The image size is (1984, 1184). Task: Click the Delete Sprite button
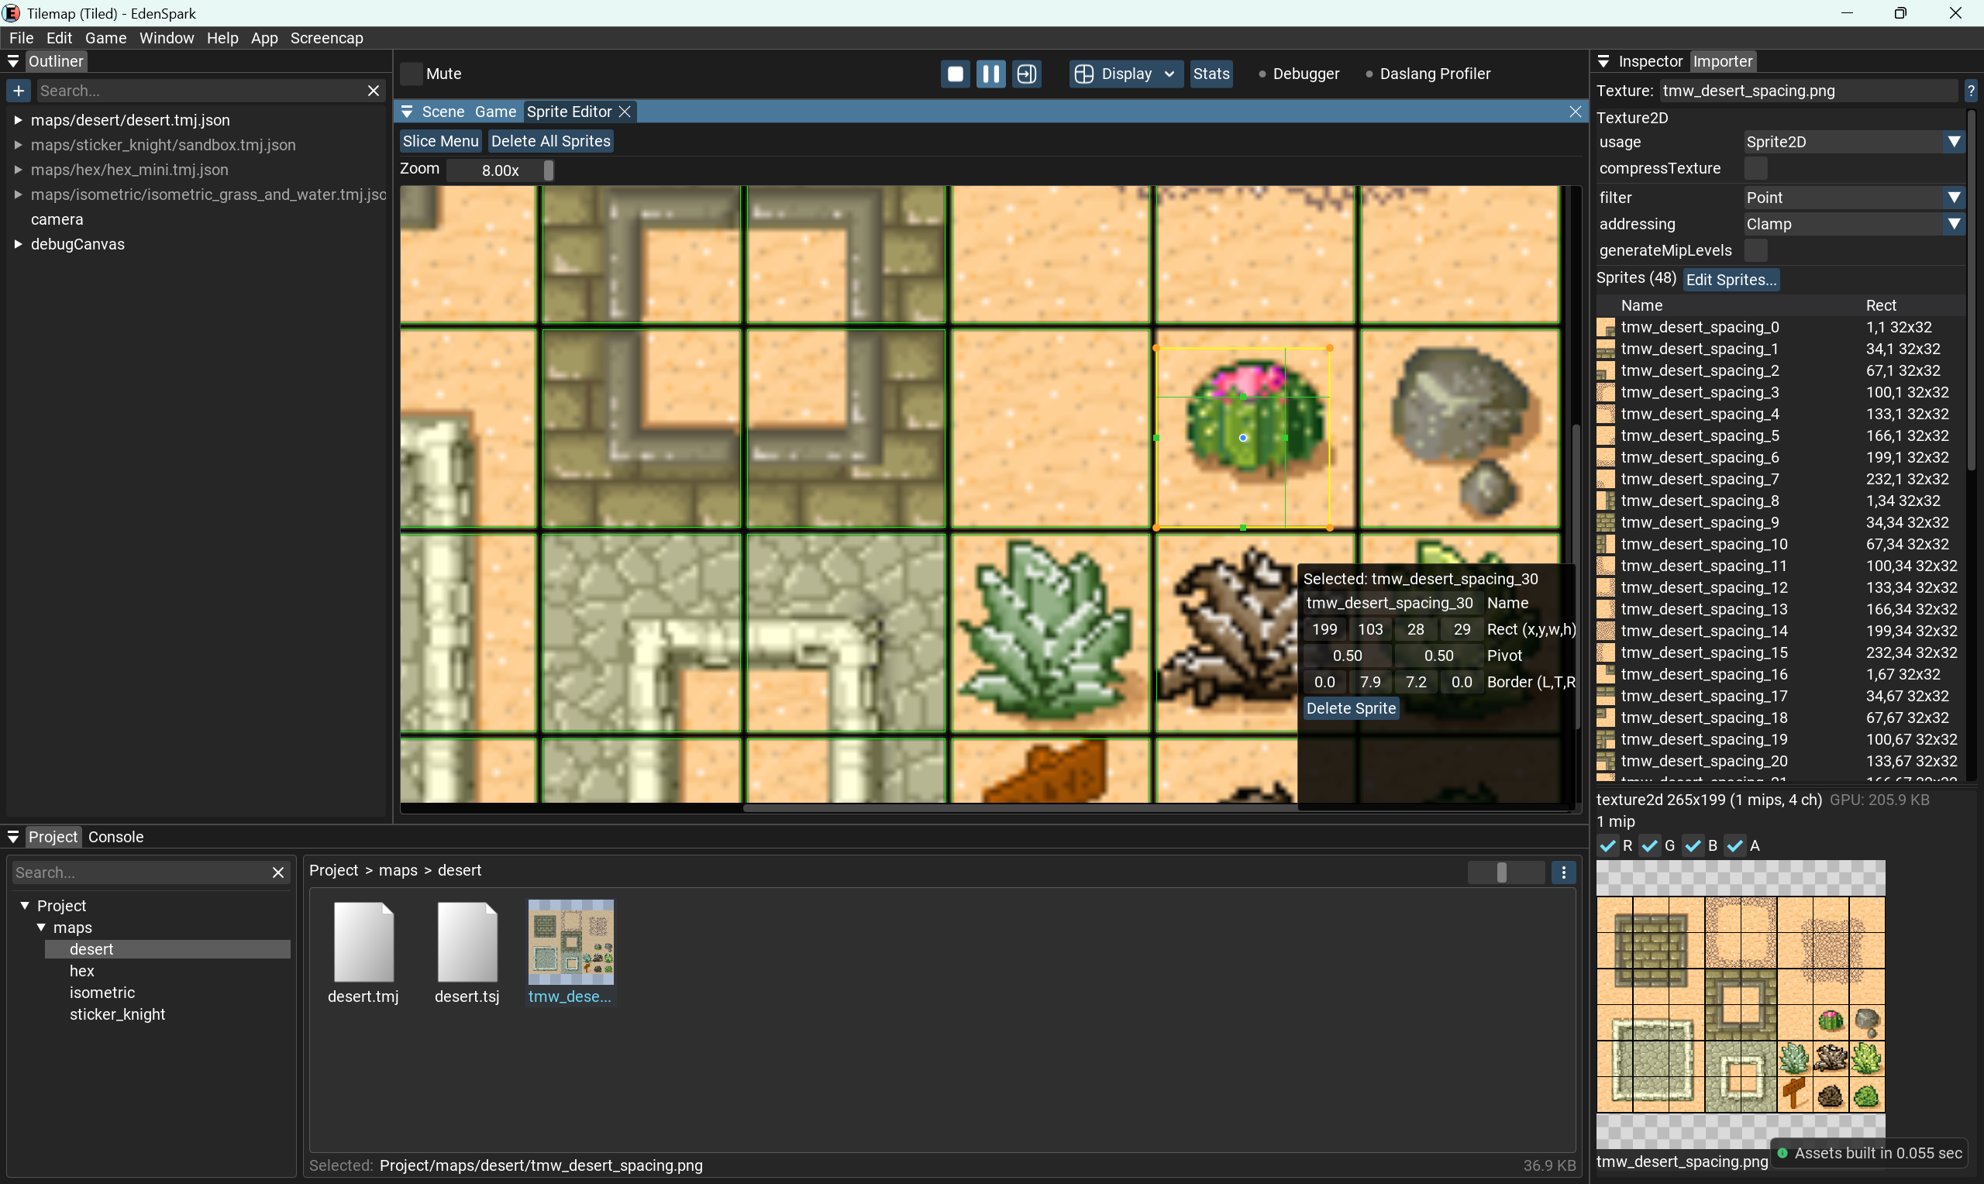pyautogui.click(x=1351, y=708)
